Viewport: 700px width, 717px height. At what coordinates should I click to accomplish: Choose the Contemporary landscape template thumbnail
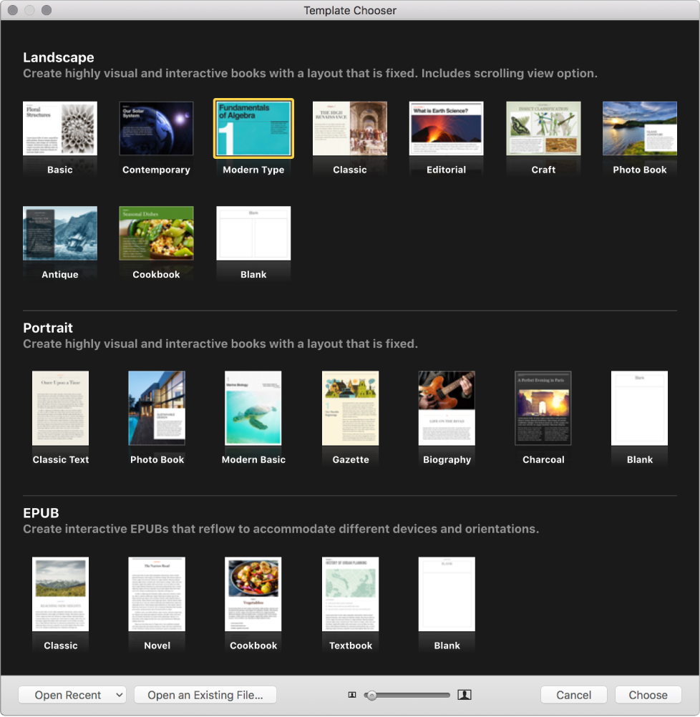[x=157, y=129]
